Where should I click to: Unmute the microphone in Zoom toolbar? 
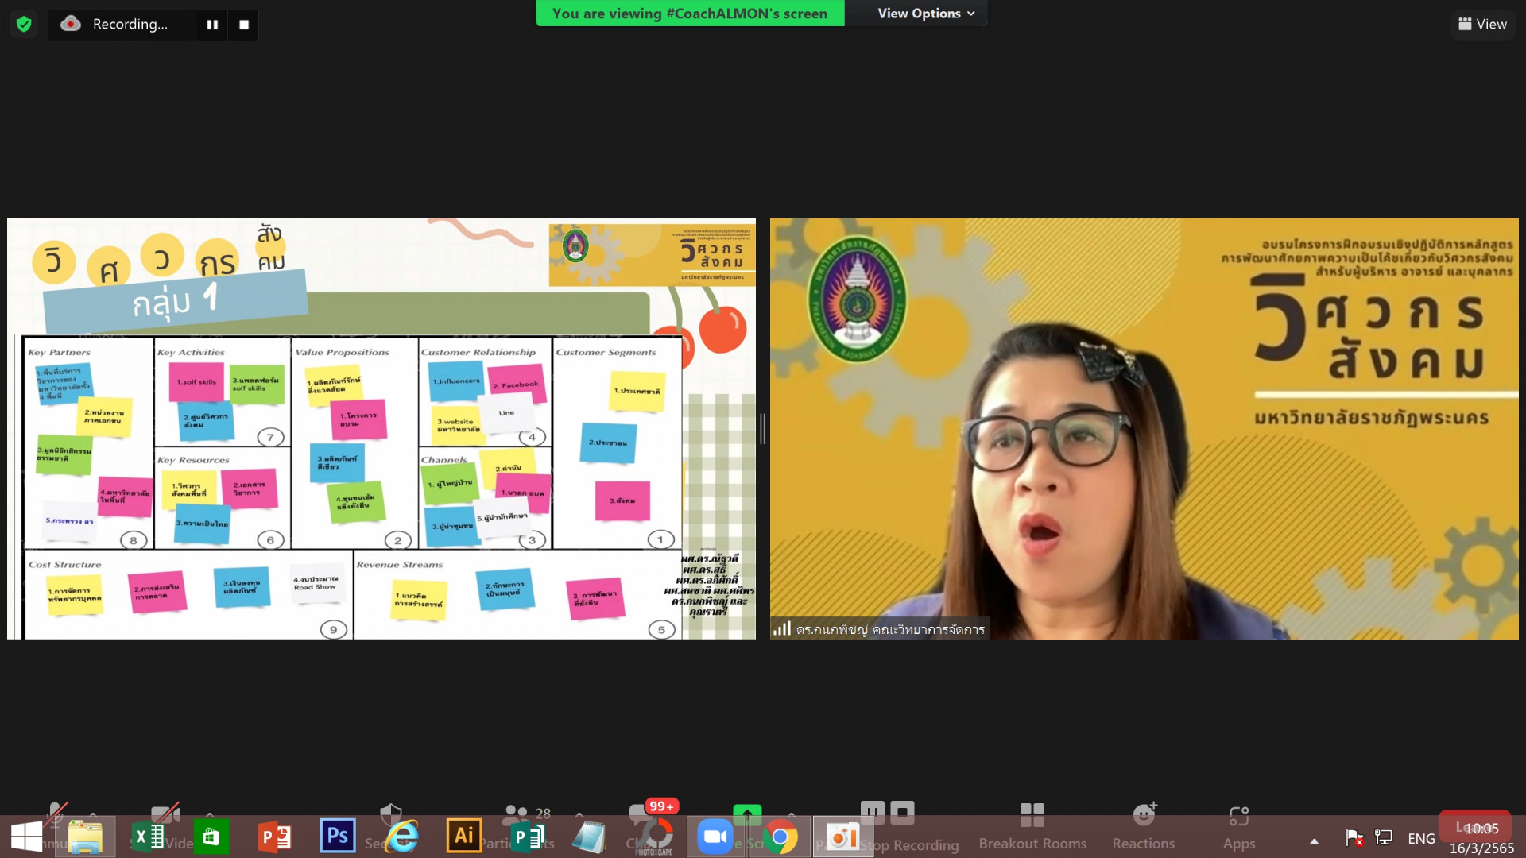tap(56, 813)
